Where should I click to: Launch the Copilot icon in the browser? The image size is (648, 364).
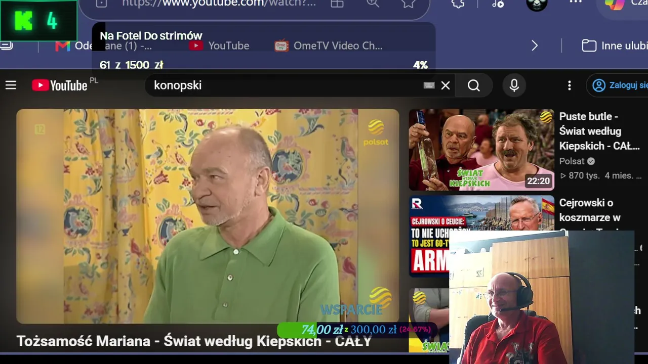coord(615,4)
